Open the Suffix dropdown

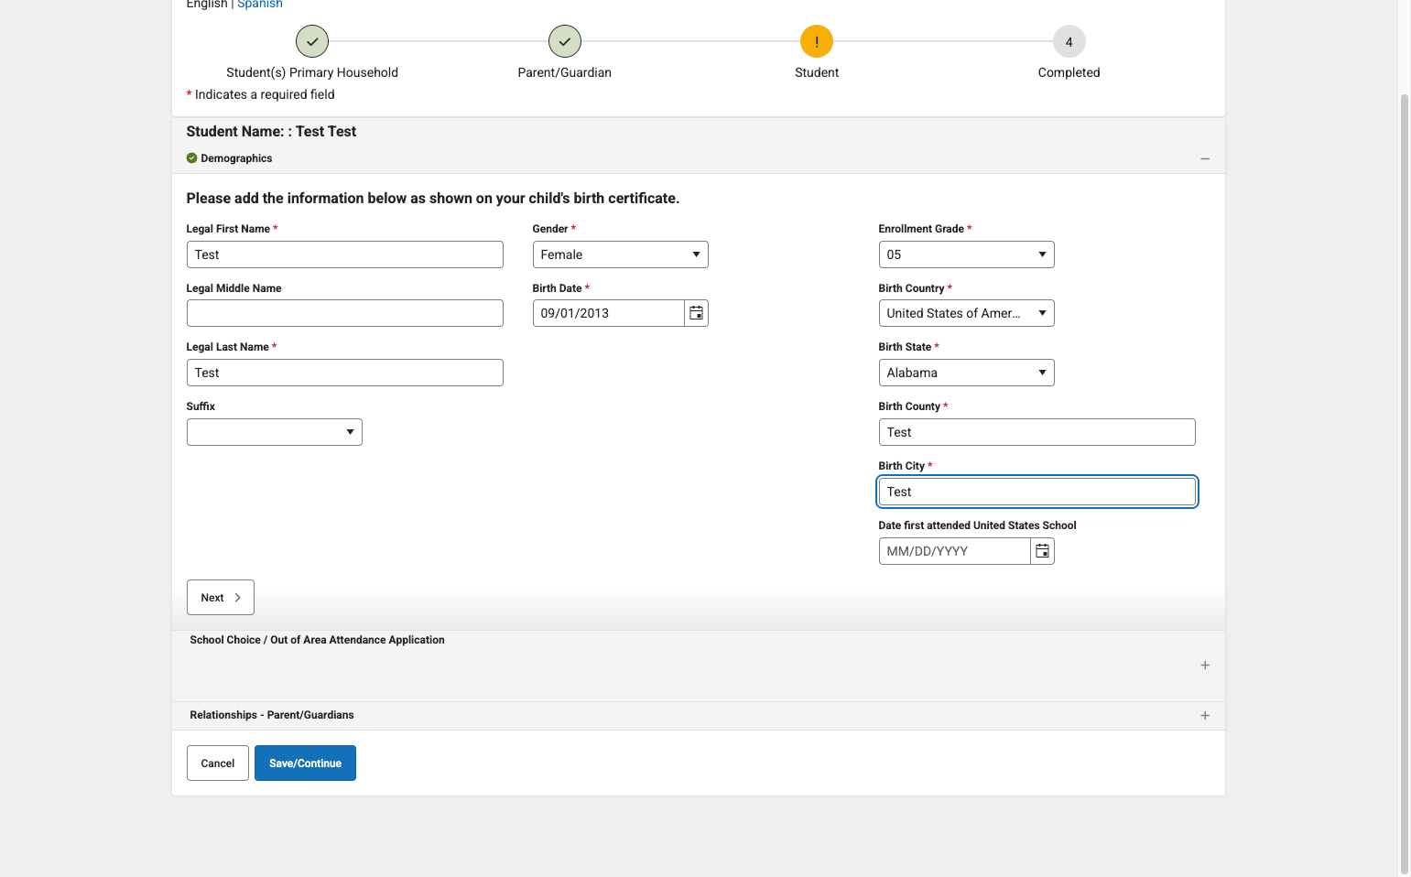tap(275, 432)
